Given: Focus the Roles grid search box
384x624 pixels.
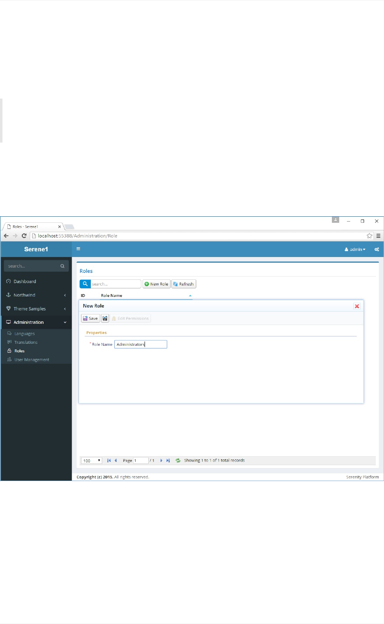Looking at the screenshot, I should click(x=116, y=284).
